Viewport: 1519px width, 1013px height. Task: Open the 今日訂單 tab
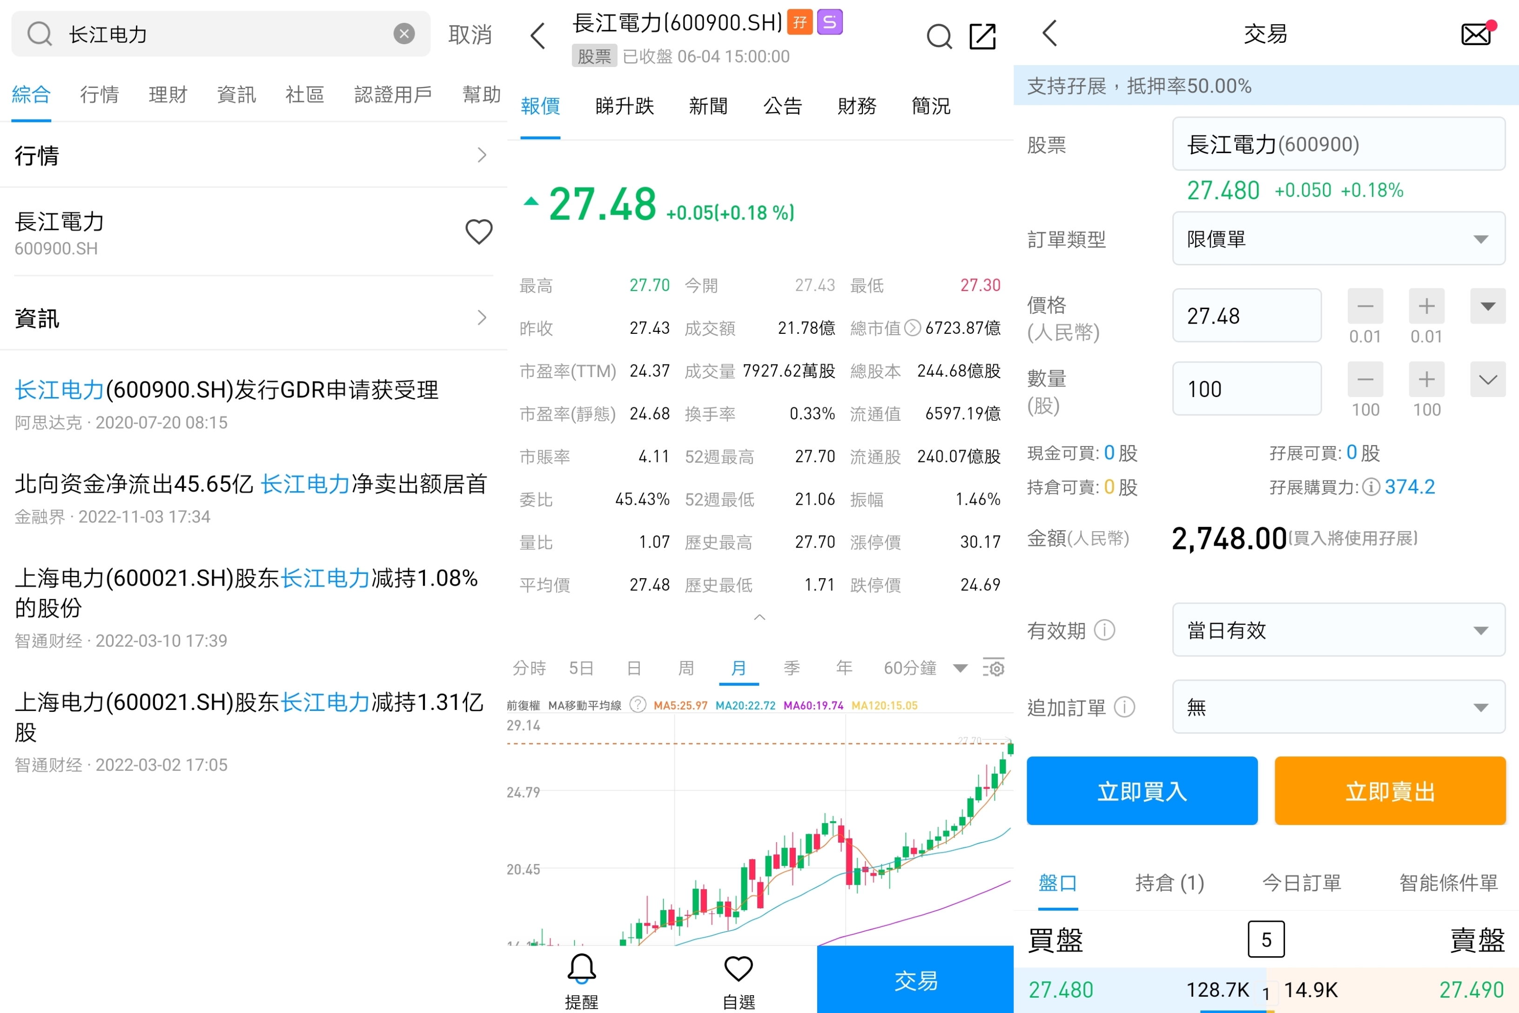click(1302, 883)
